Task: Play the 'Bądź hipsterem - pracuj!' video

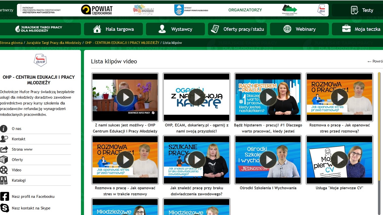Action: point(268,97)
